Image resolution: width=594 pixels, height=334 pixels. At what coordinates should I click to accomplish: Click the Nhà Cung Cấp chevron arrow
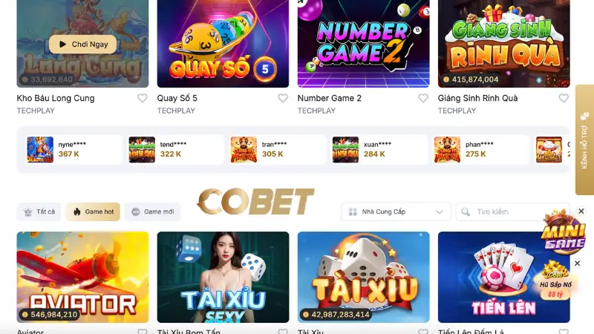[x=440, y=212]
